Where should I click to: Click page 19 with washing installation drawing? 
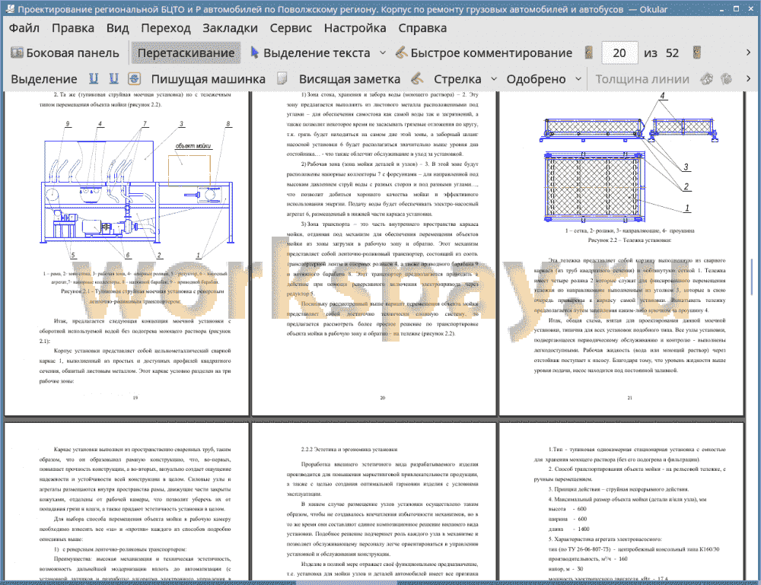[x=126, y=253]
